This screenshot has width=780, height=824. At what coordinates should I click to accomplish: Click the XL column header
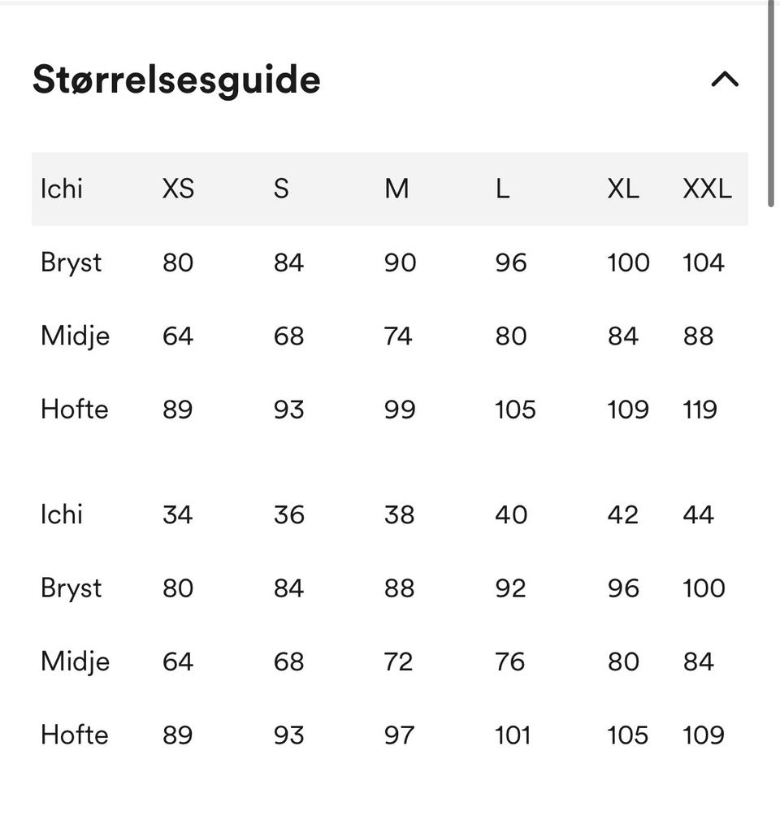tap(623, 189)
